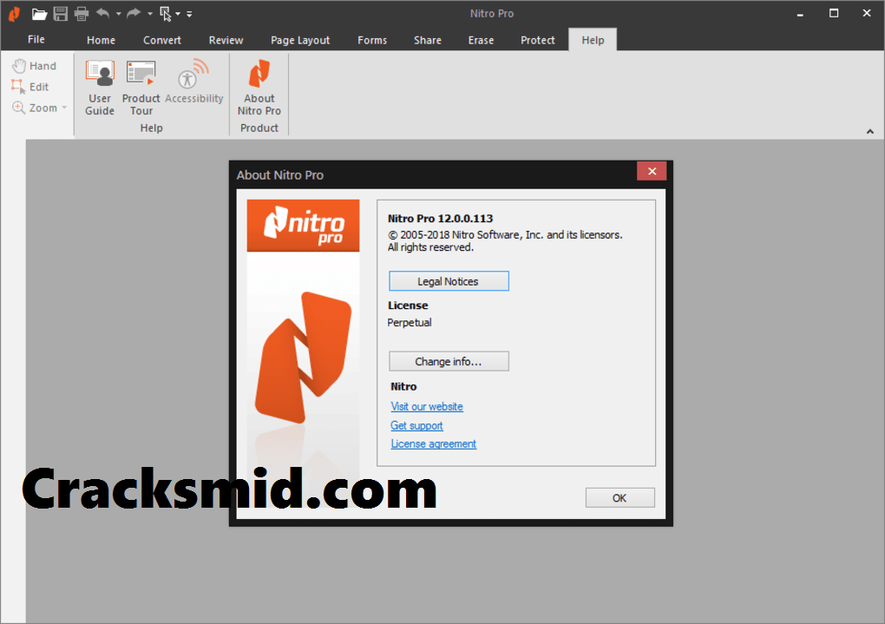Save the document using the floppy icon

[61, 14]
